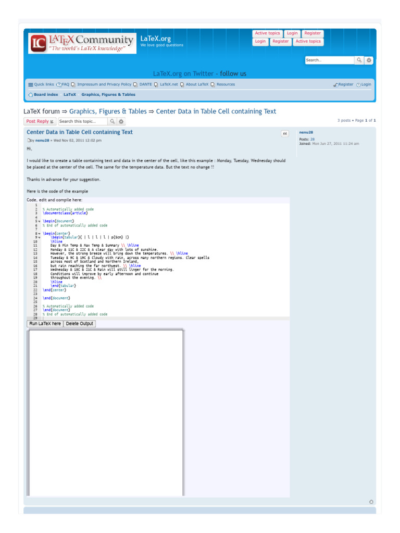
Task: Open the DANTE navigation link
Action: click(x=146, y=84)
